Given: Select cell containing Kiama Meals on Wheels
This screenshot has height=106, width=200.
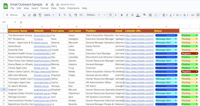Looking at the screenshot, I should [21, 64].
